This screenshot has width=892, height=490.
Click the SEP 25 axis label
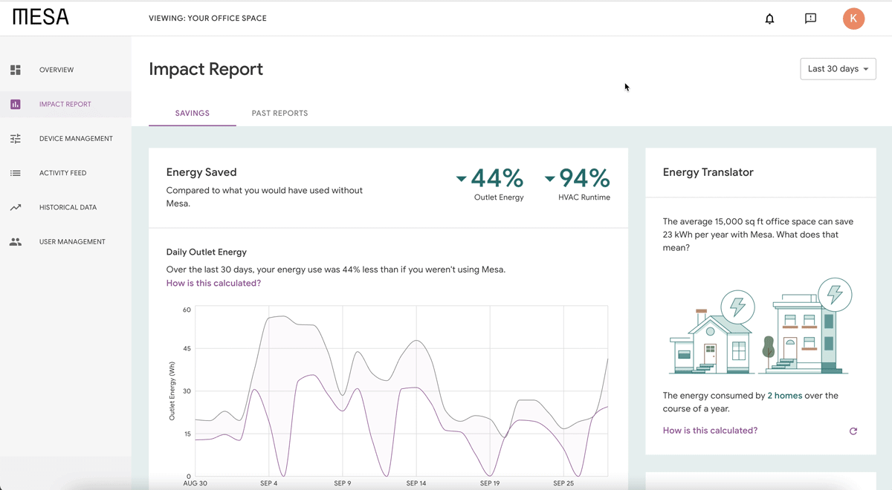563,483
